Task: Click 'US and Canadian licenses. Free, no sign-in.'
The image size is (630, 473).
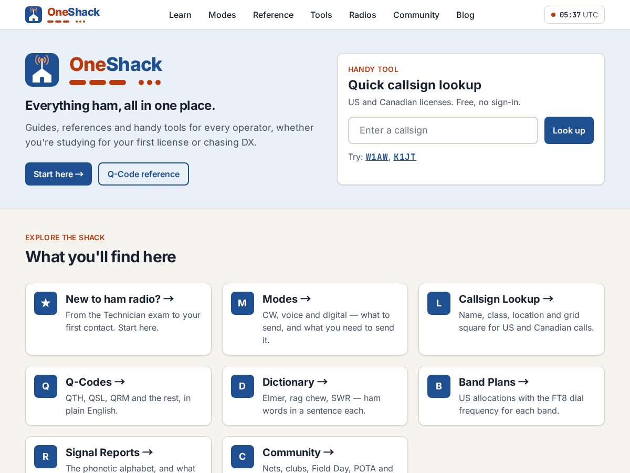Action: (434, 102)
